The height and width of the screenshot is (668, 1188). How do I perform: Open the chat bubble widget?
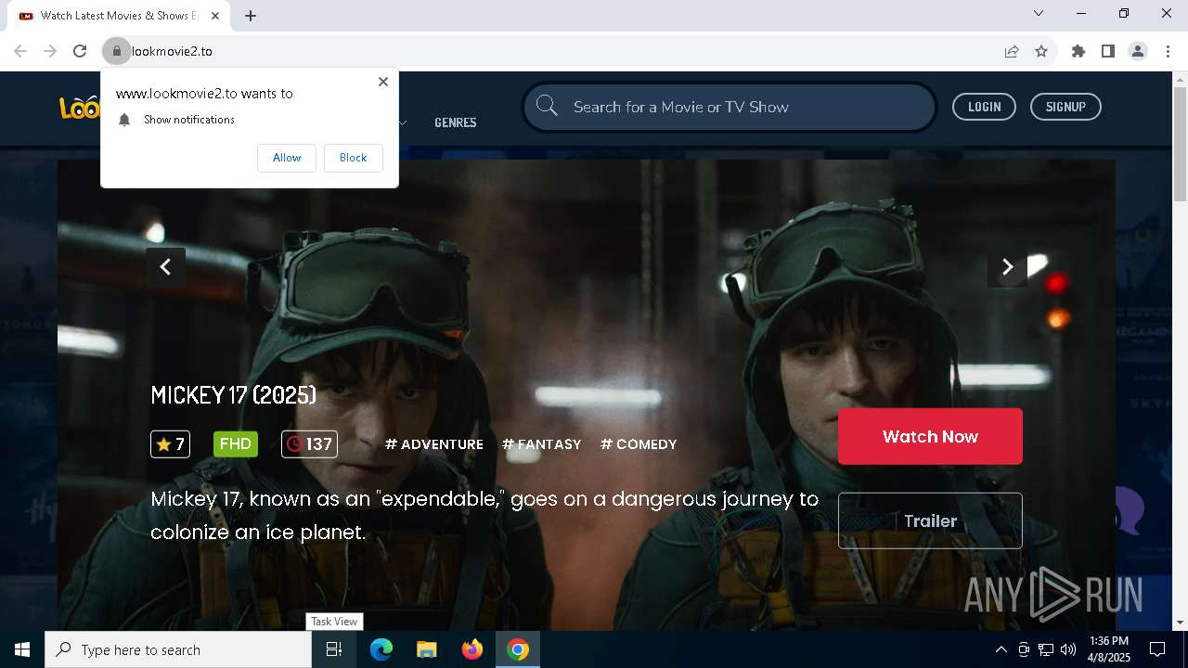(x=1128, y=510)
